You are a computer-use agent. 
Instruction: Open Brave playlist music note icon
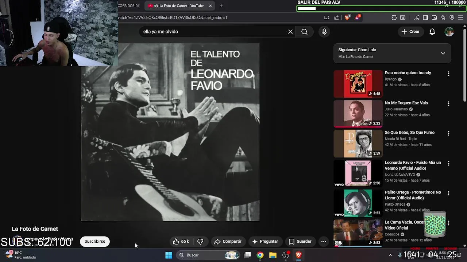[417, 17]
